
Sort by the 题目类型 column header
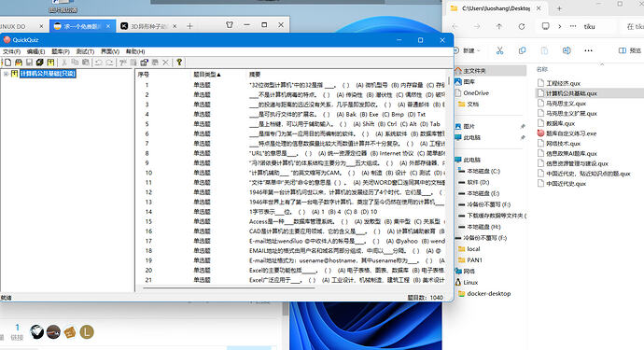(x=207, y=75)
